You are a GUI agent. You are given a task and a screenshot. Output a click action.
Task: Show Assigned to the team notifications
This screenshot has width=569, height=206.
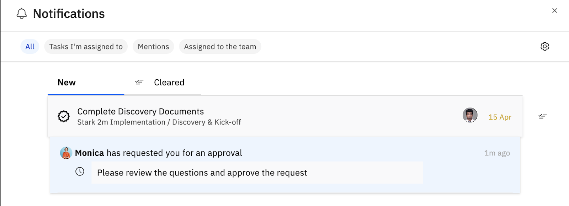tap(220, 47)
